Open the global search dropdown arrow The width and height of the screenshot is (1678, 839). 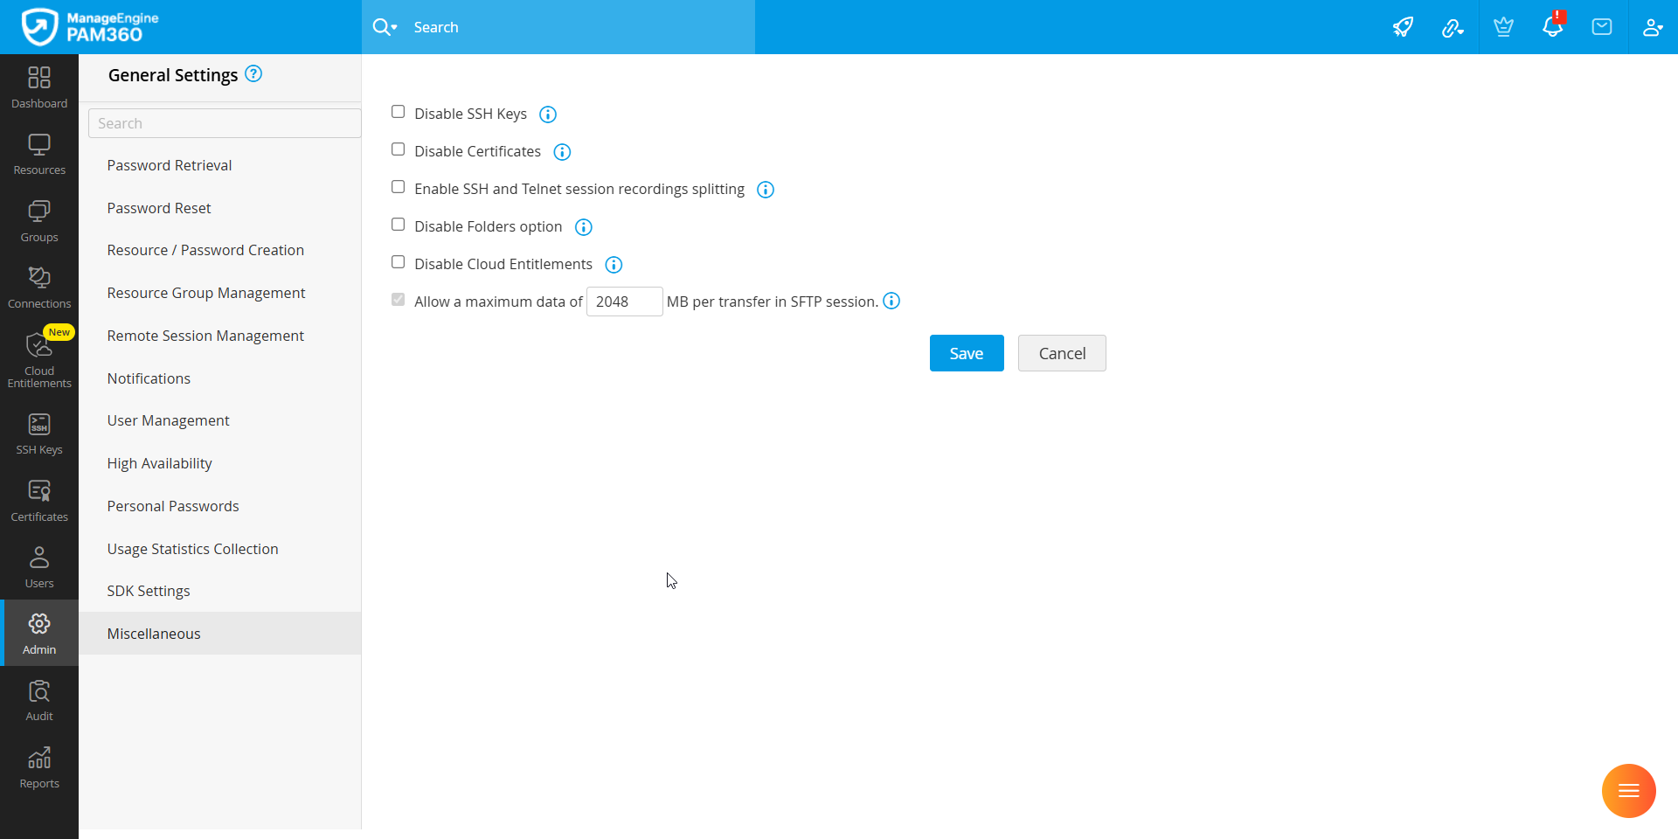tap(394, 28)
